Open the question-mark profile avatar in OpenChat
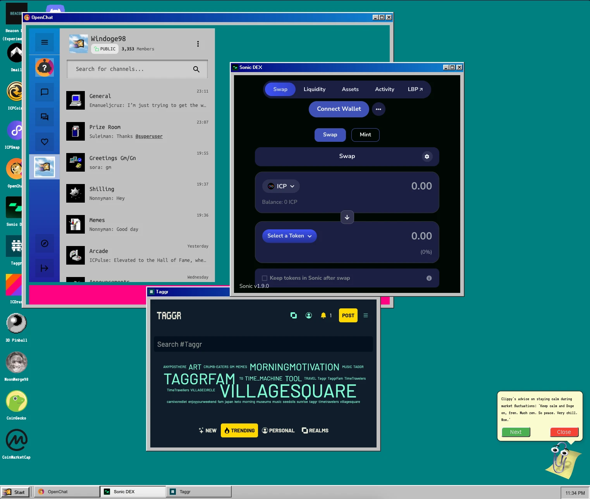 click(x=45, y=68)
